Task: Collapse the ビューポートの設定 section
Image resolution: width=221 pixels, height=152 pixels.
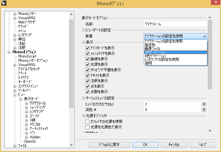Action: coord(84,30)
